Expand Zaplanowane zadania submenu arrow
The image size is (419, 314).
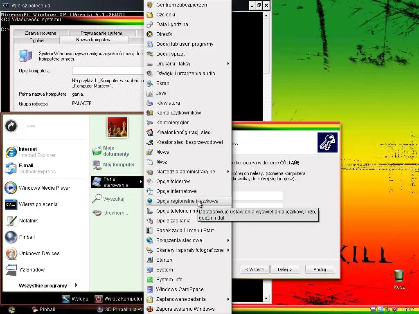(x=228, y=299)
